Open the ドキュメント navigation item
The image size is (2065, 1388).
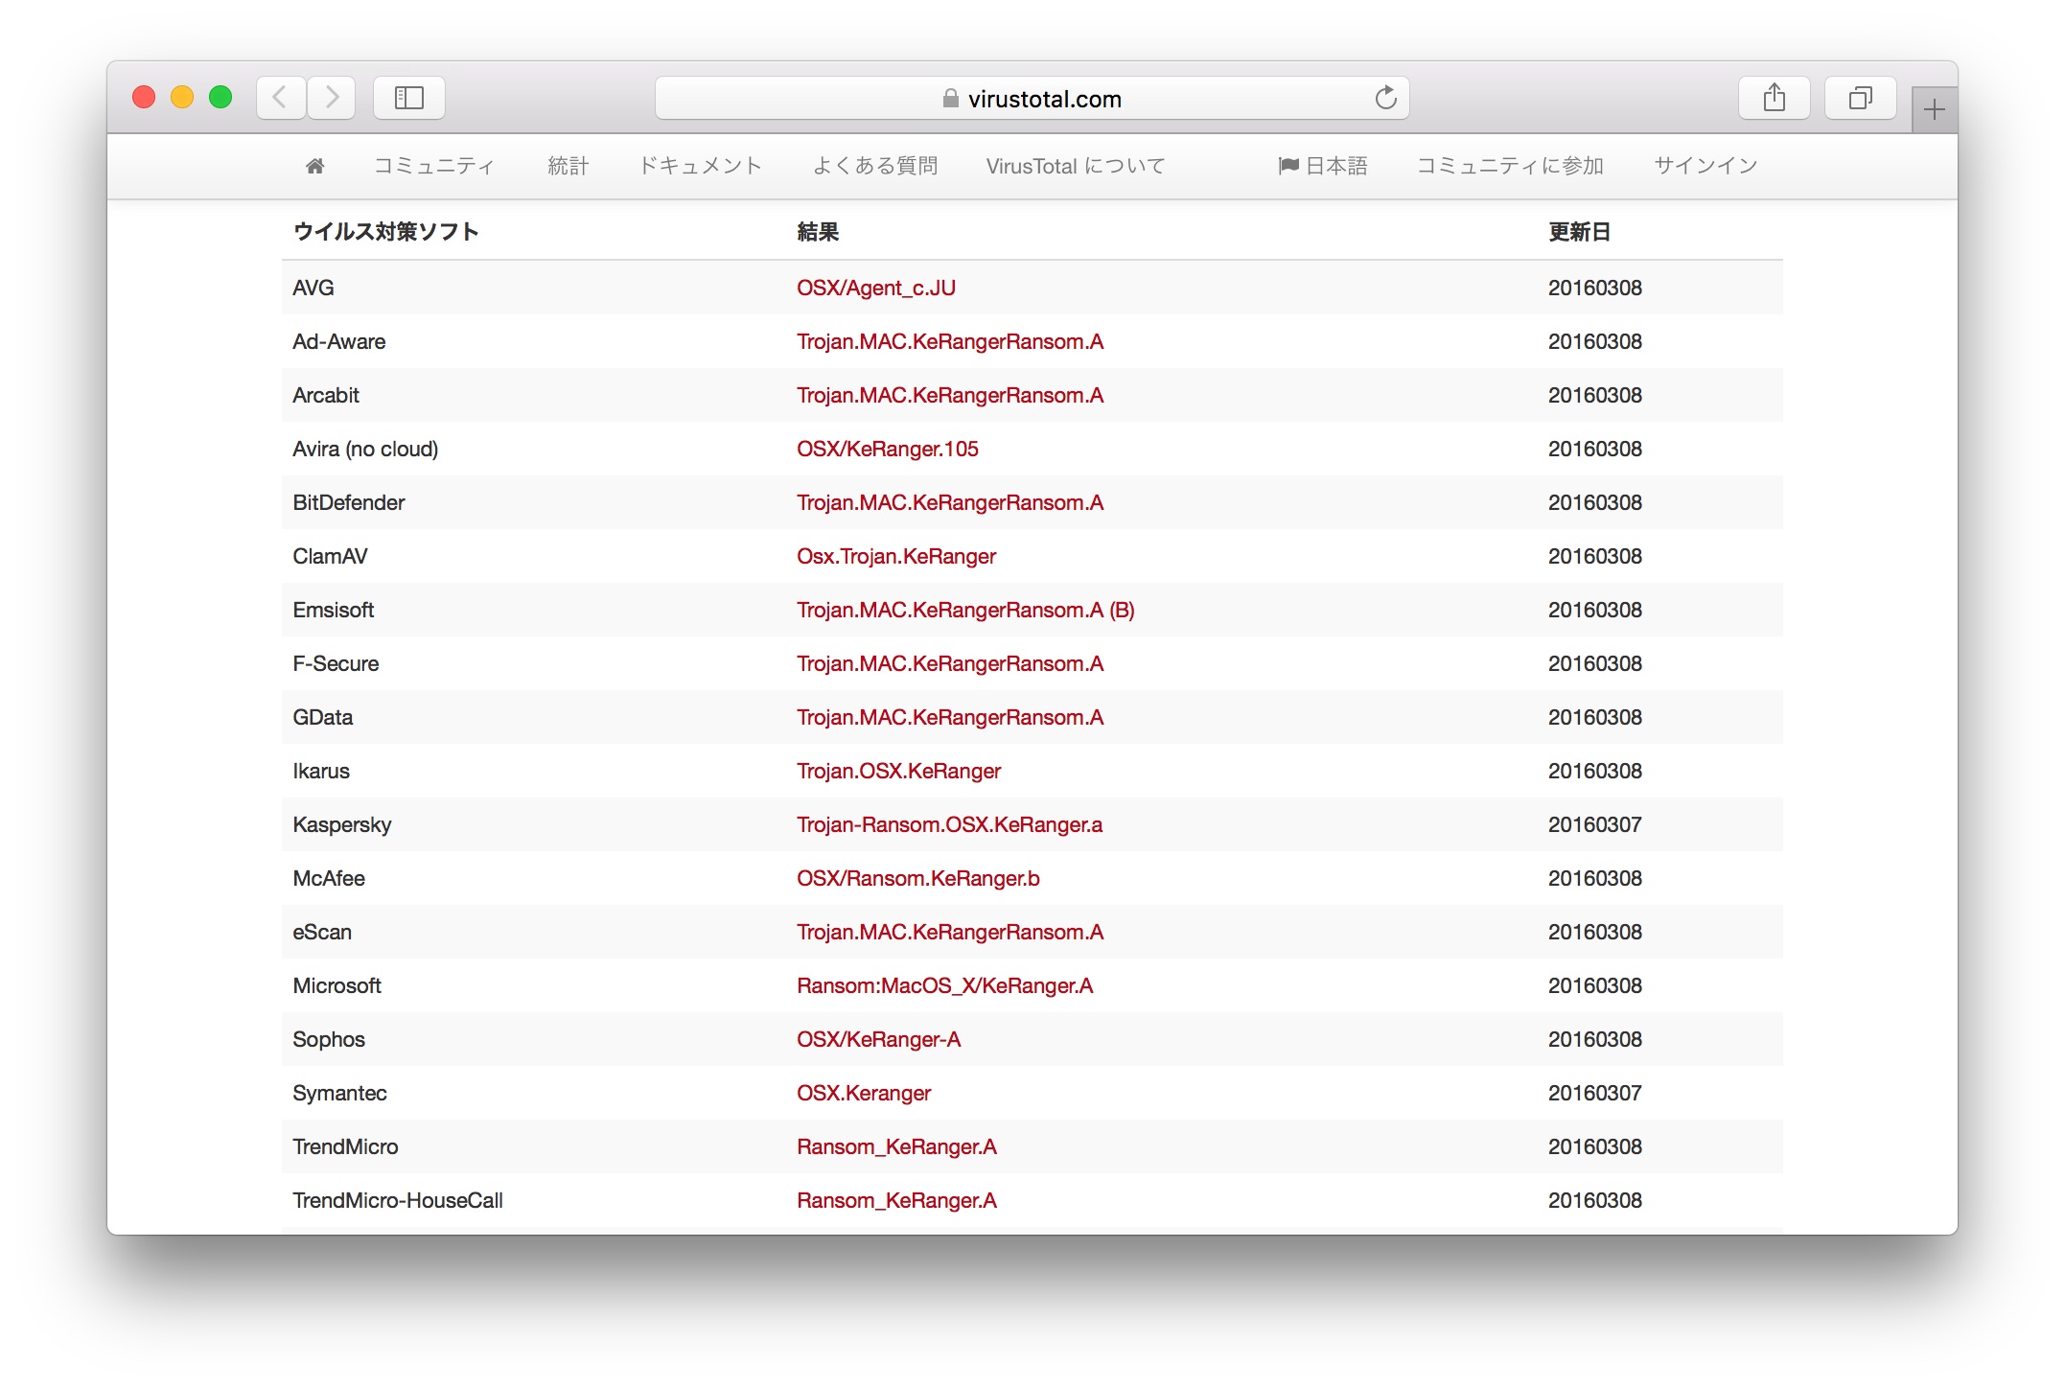pos(700,167)
